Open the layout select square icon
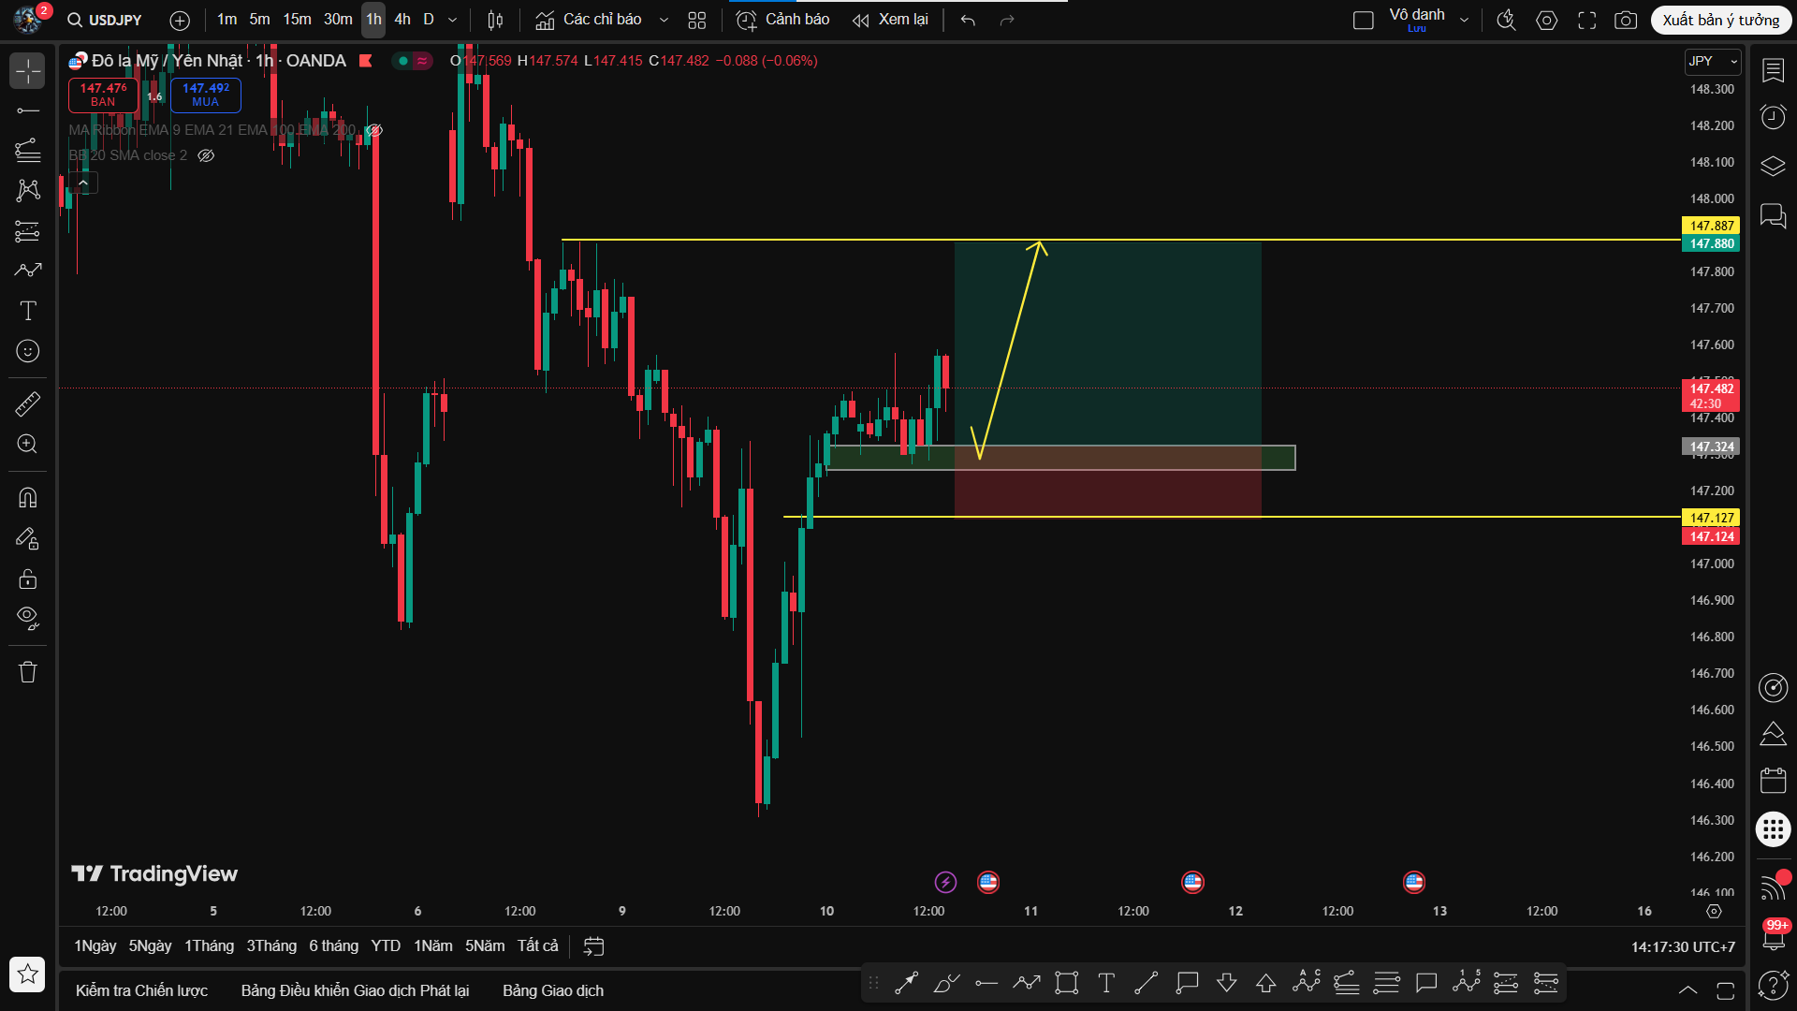The image size is (1797, 1011). coord(1363,20)
